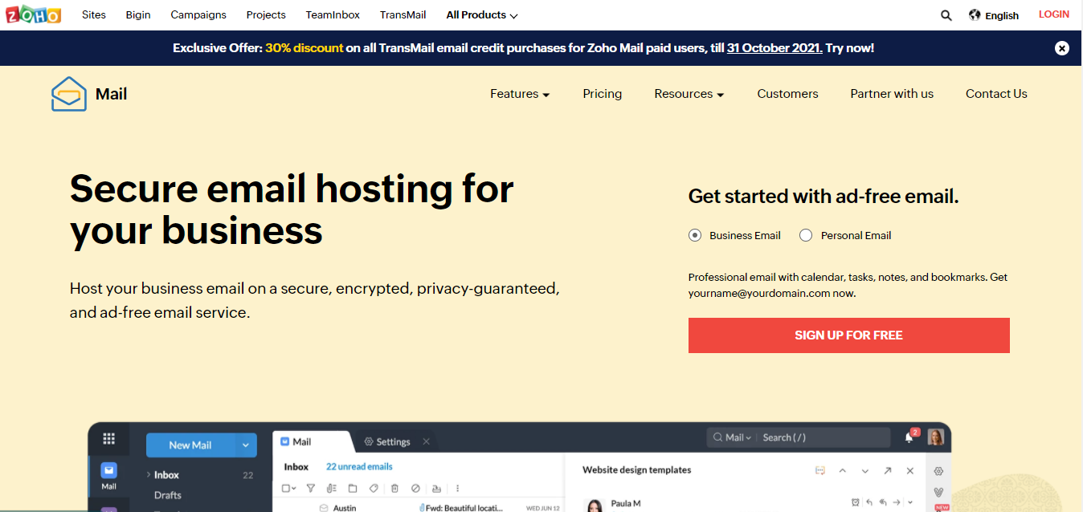1083x512 pixels.
Task: Open the TransMail menu item
Action: pos(403,14)
